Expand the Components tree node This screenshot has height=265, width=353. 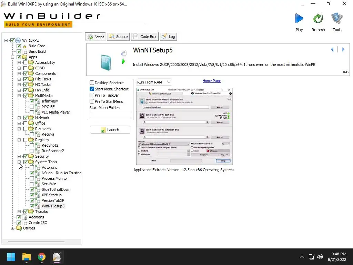click(x=19, y=73)
